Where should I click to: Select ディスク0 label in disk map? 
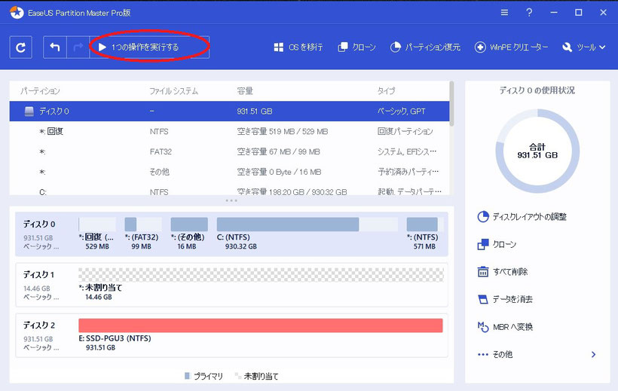(39, 224)
